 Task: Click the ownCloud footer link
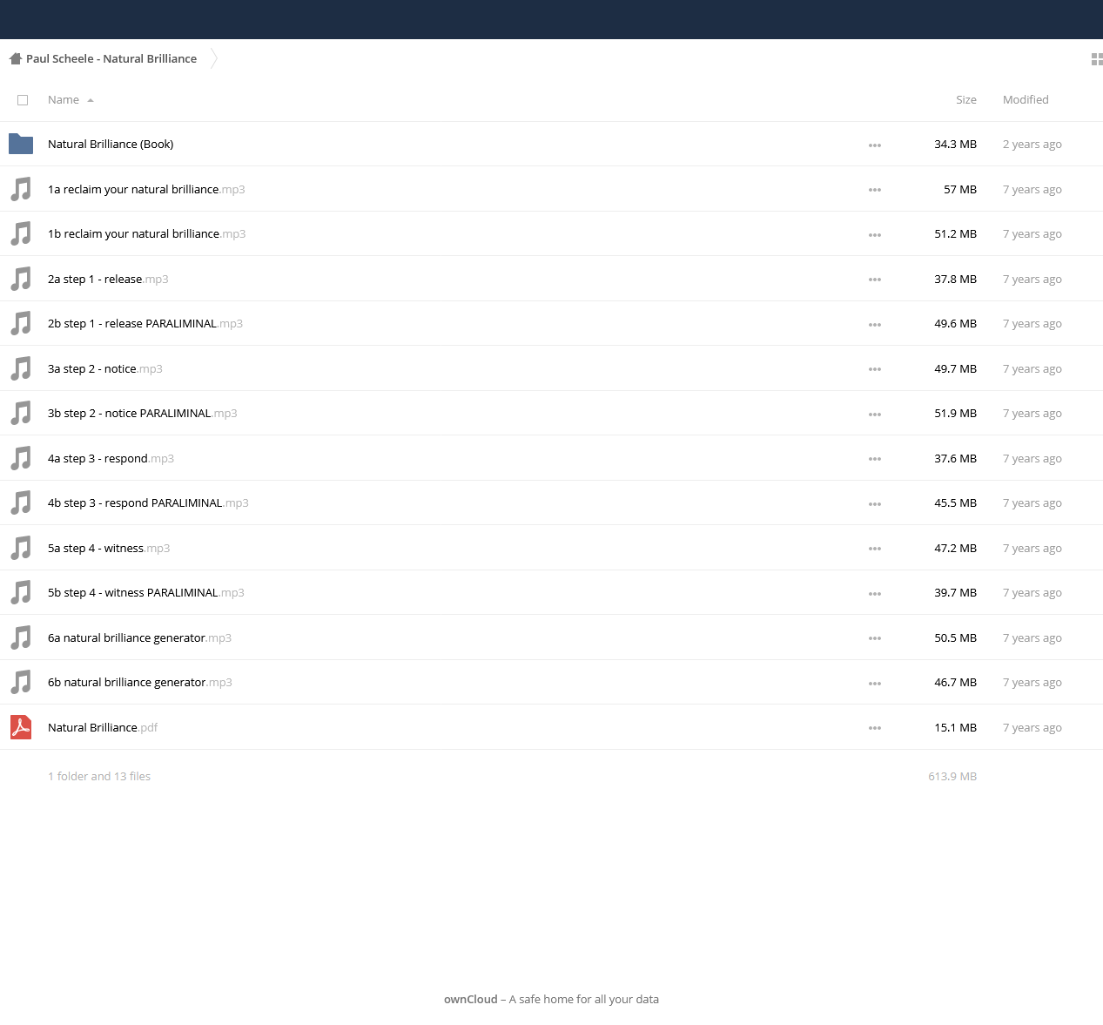point(471,1000)
